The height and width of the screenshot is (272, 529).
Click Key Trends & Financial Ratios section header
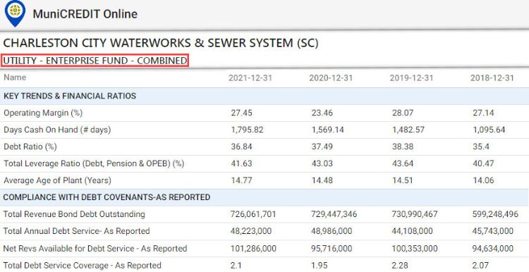coord(70,96)
